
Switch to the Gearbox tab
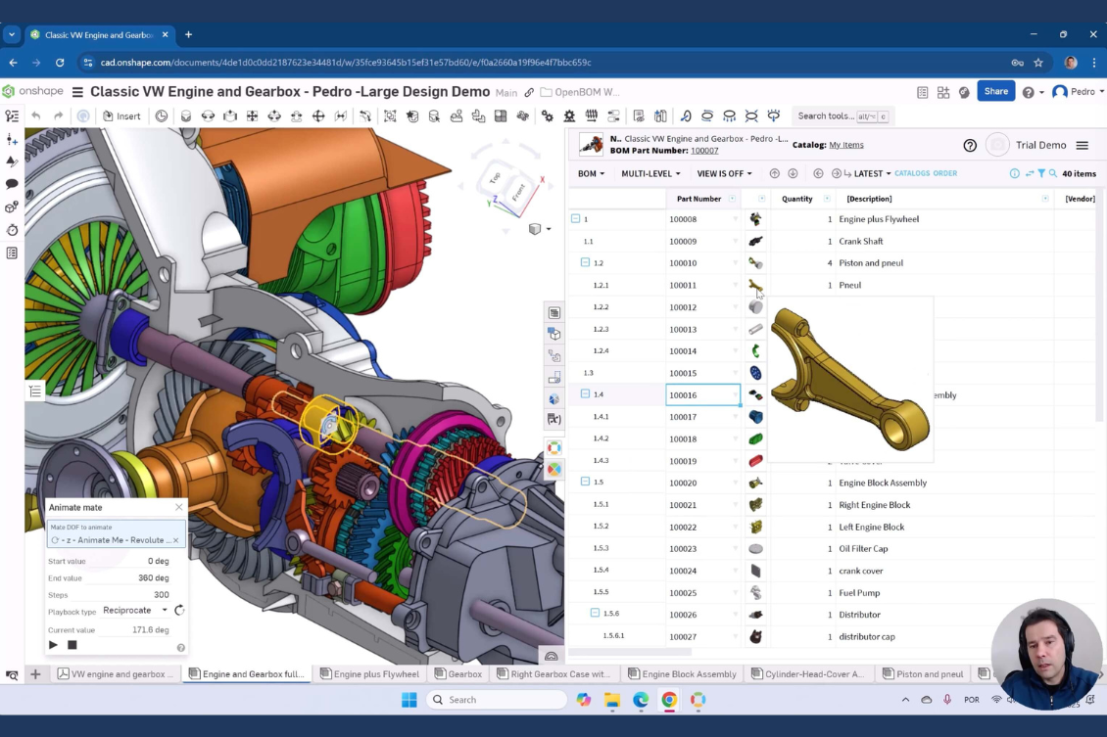click(458, 674)
